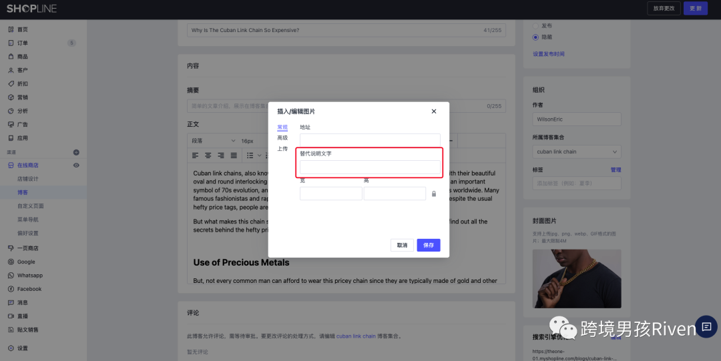Click heading Use of Precious Metals
This screenshot has width=721, height=361.
pyautogui.click(x=242, y=263)
